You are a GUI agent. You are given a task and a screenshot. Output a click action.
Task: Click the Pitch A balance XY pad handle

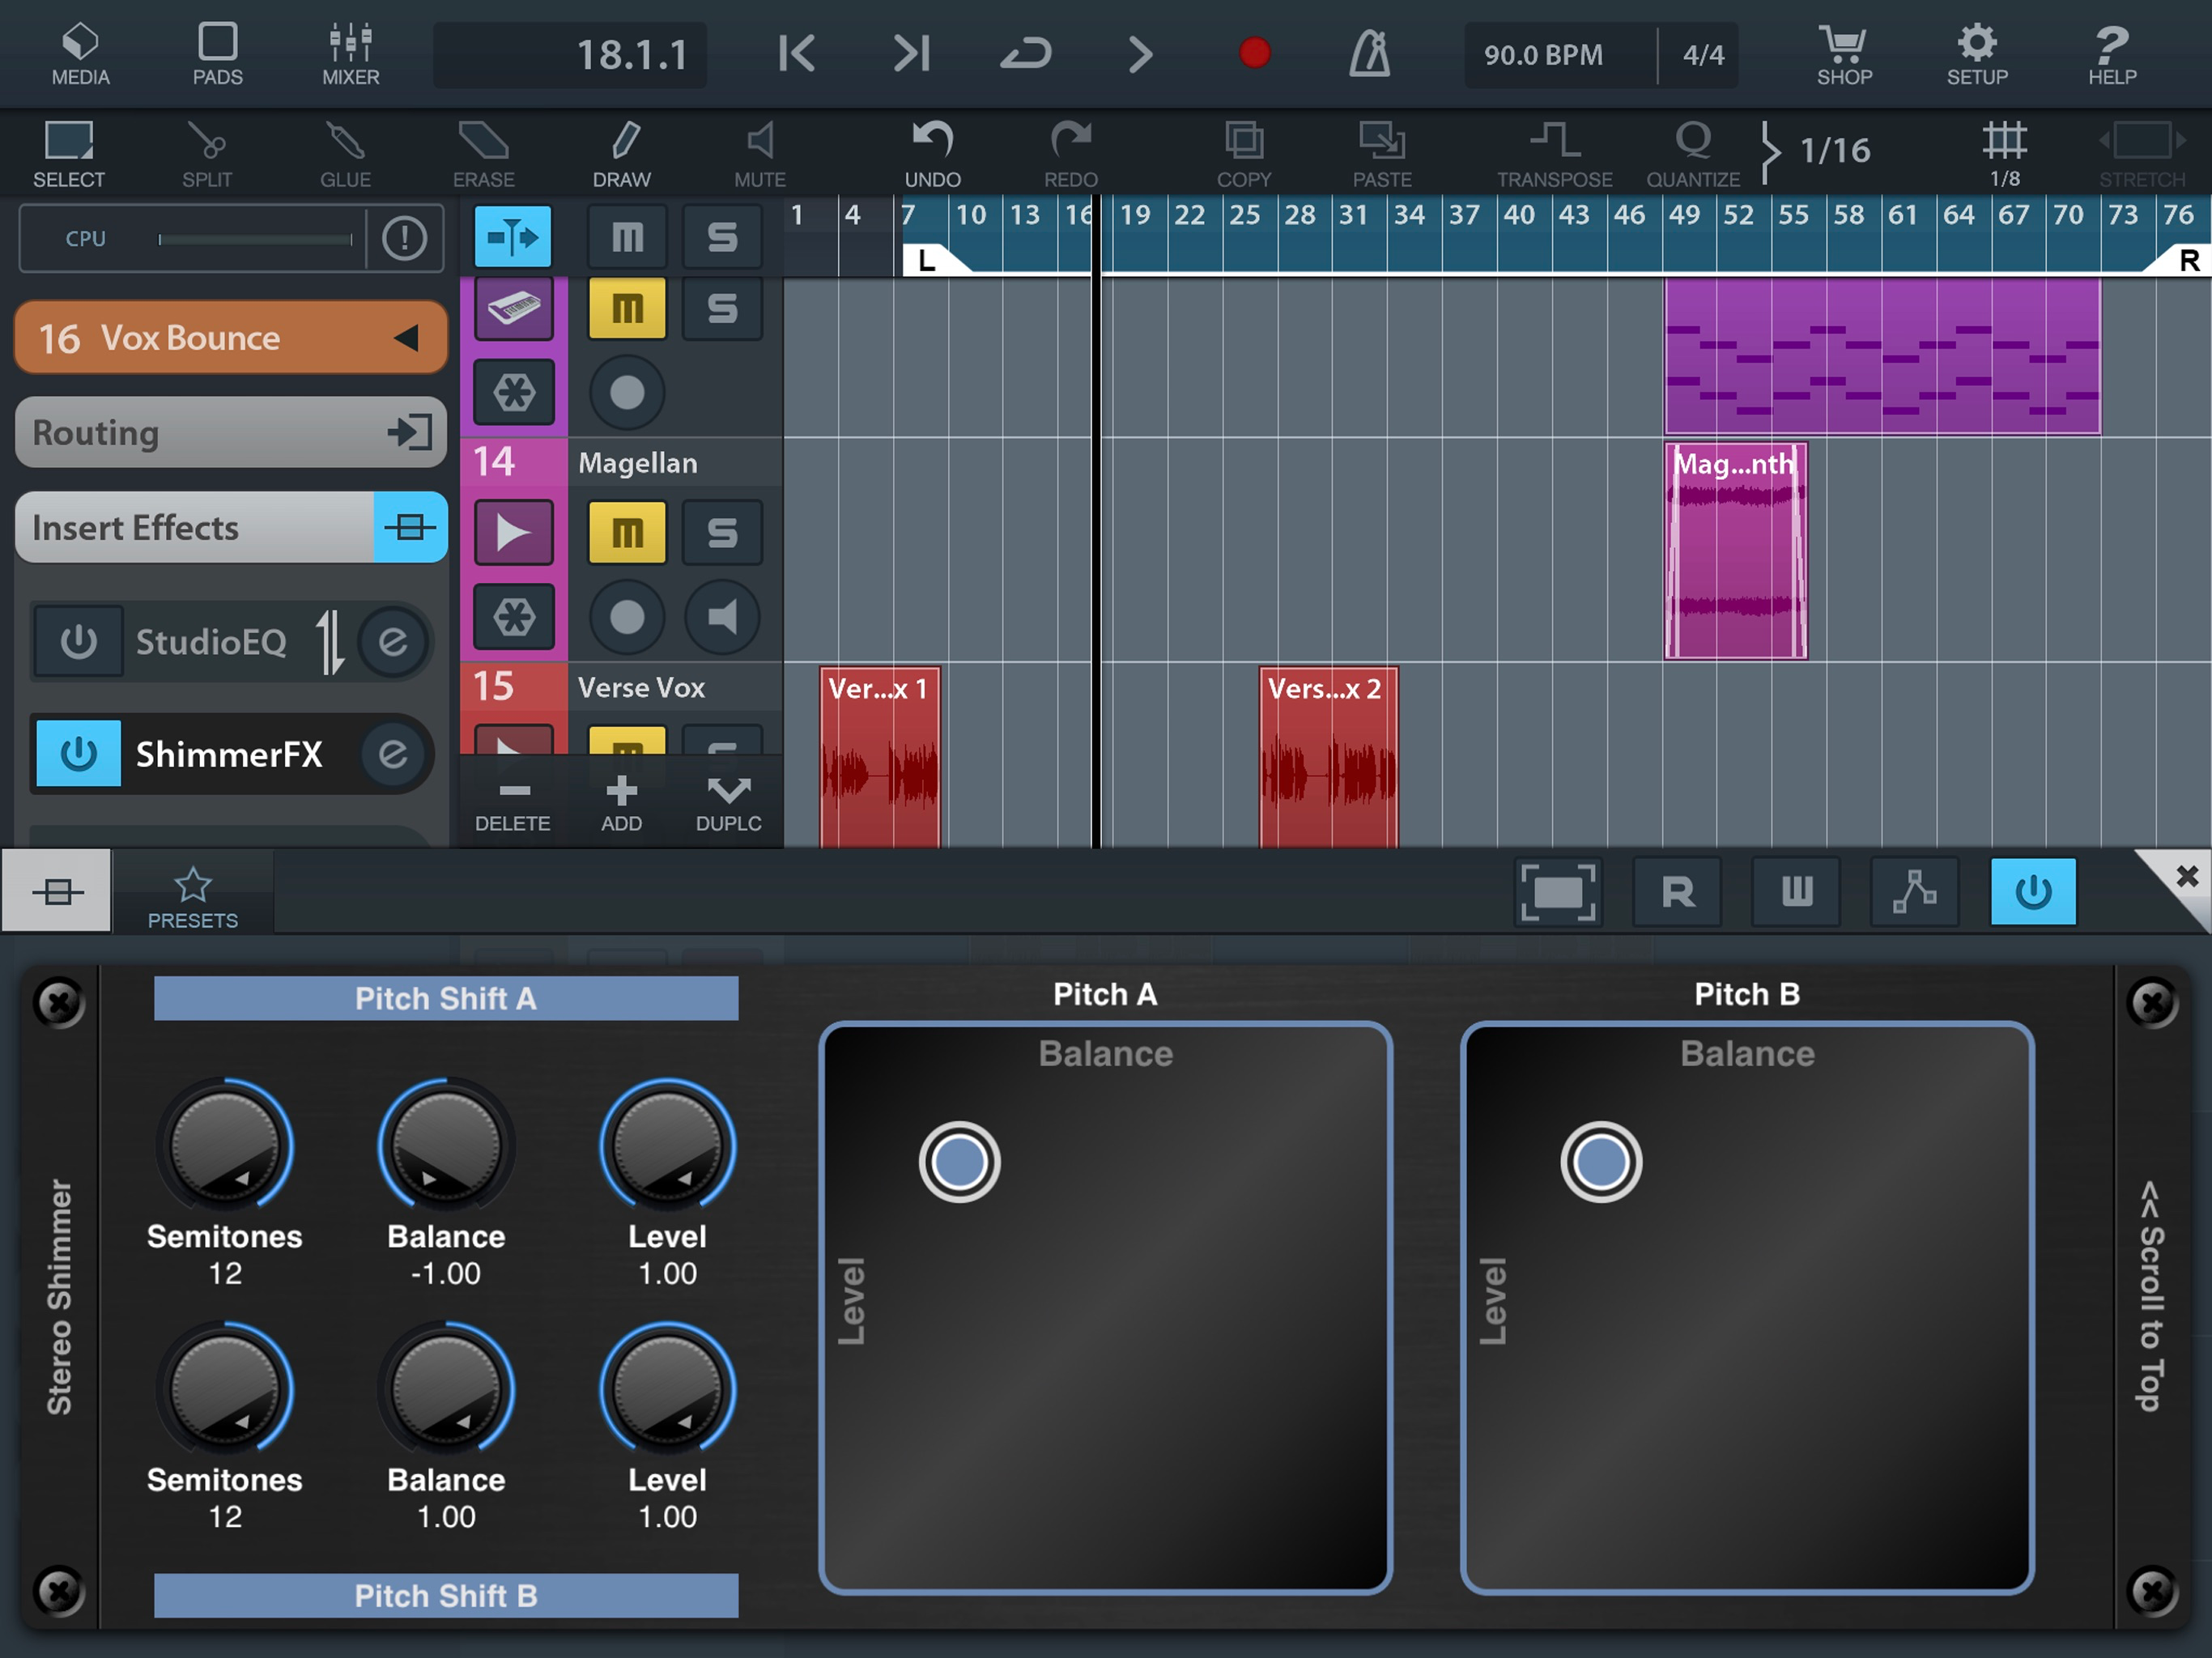[959, 1162]
